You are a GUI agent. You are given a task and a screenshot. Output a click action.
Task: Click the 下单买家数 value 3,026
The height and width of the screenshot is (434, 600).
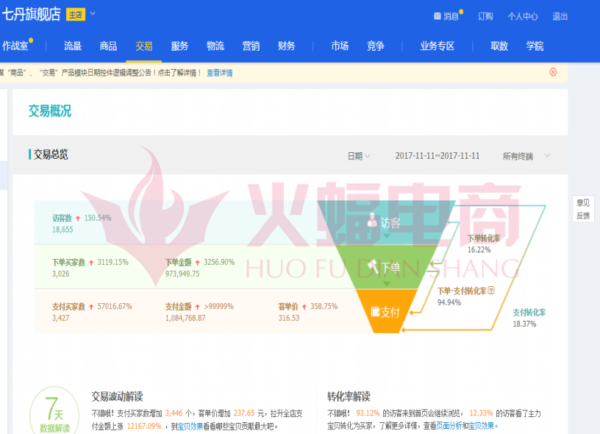tap(60, 274)
